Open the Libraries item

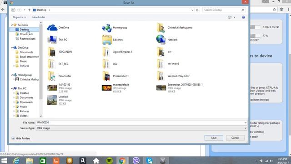pos(112,40)
